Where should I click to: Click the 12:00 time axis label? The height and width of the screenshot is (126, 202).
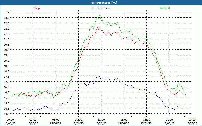(x=101, y=120)
